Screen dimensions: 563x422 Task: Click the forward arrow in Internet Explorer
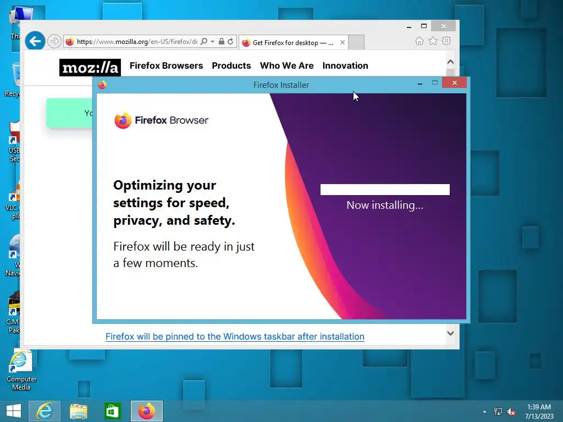pyautogui.click(x=54, y=42)
